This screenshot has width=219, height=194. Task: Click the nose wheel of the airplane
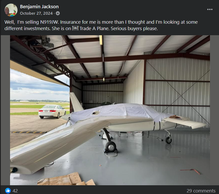(169, 140)
